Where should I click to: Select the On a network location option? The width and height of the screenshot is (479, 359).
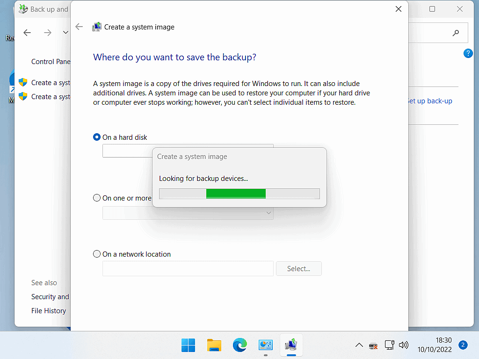click(x=96, y=254)
